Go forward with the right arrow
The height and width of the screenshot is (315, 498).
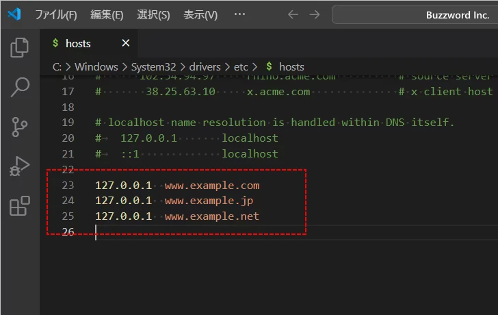pos(315,14)
